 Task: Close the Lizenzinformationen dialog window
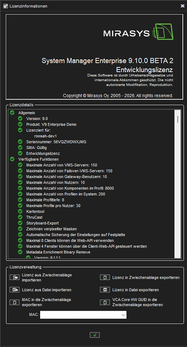point(182,6)
